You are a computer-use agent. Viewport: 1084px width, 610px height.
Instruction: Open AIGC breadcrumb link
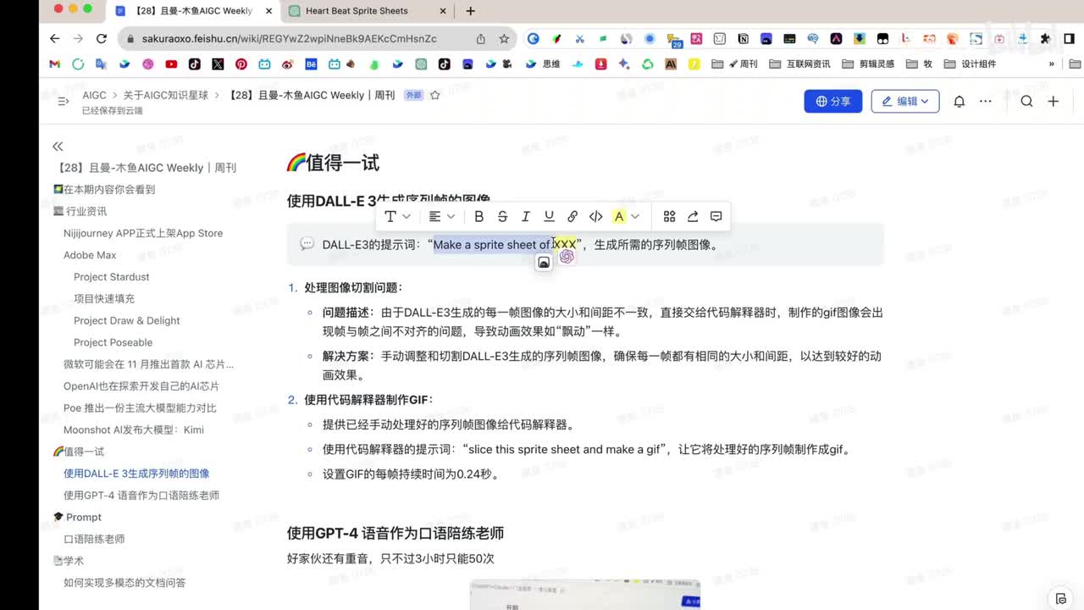click(94, 96)
